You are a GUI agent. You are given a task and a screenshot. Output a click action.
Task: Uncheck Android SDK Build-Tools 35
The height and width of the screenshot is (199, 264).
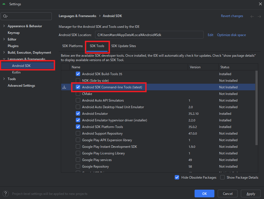[x=78, y=74]
